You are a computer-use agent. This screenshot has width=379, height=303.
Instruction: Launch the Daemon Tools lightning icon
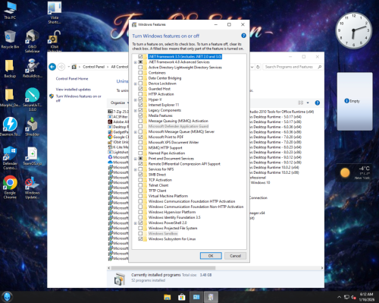pos(10,126)
